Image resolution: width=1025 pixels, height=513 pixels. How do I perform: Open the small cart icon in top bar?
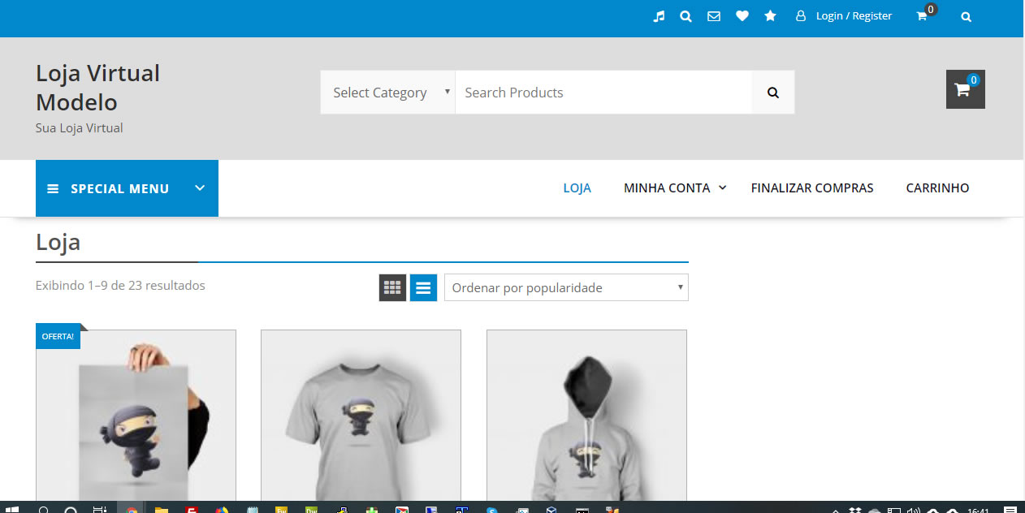922,16
